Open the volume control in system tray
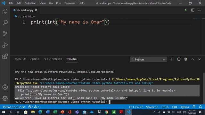This screenshot has height=115, width=205. point(173,112)
